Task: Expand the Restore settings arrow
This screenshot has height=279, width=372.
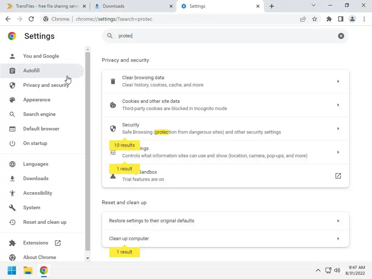Action: coord(338,221)
